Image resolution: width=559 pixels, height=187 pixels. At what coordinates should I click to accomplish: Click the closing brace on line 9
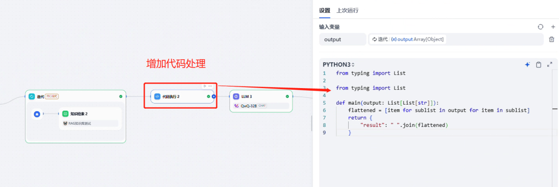350,133
